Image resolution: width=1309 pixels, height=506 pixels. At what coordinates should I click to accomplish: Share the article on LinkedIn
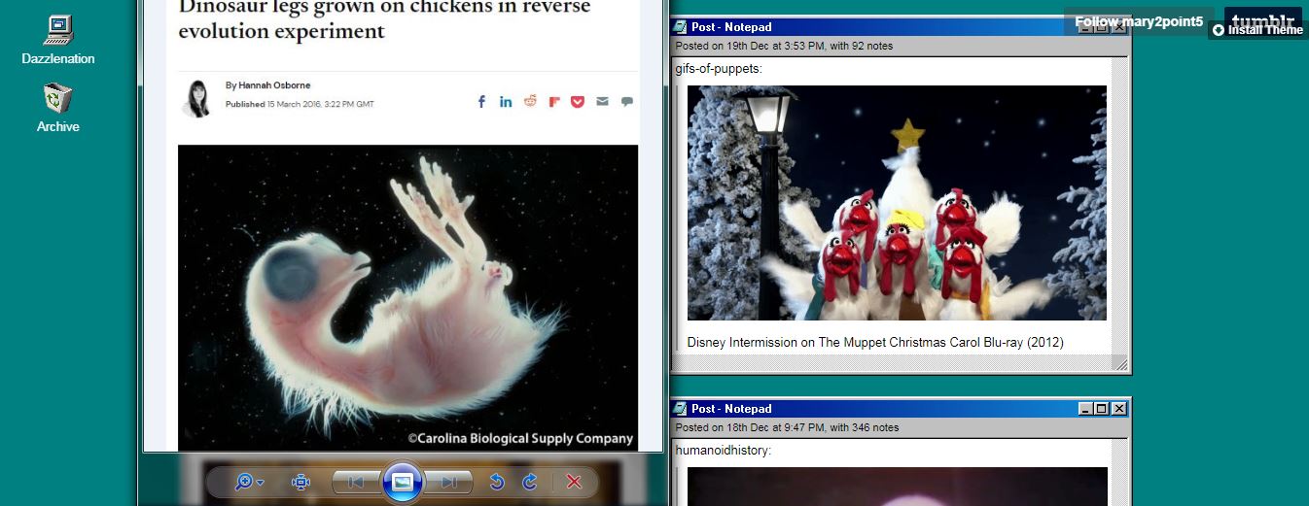click(x=506, y=101)
